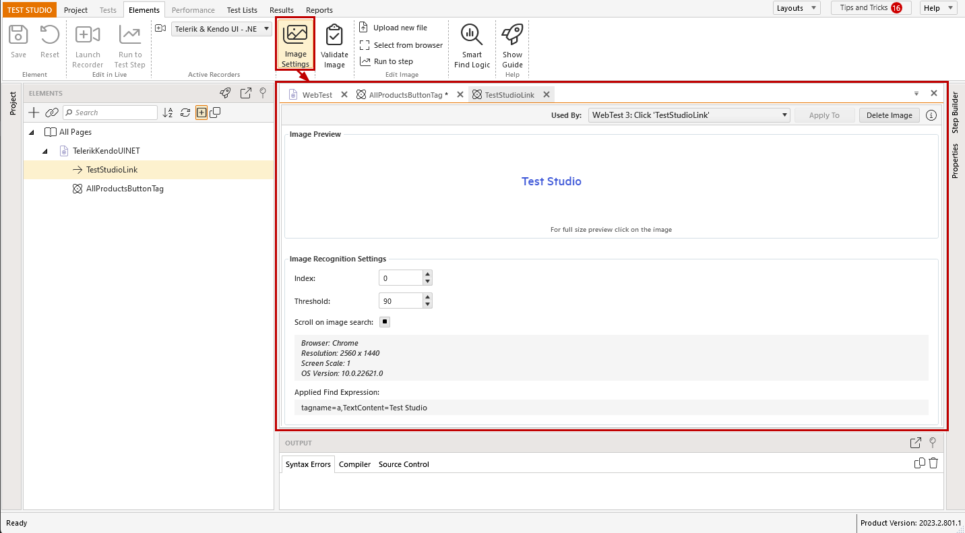Screen dimensions: 965x533
Task: Select the Compiler output tab
Action: (x=354, y=464)
